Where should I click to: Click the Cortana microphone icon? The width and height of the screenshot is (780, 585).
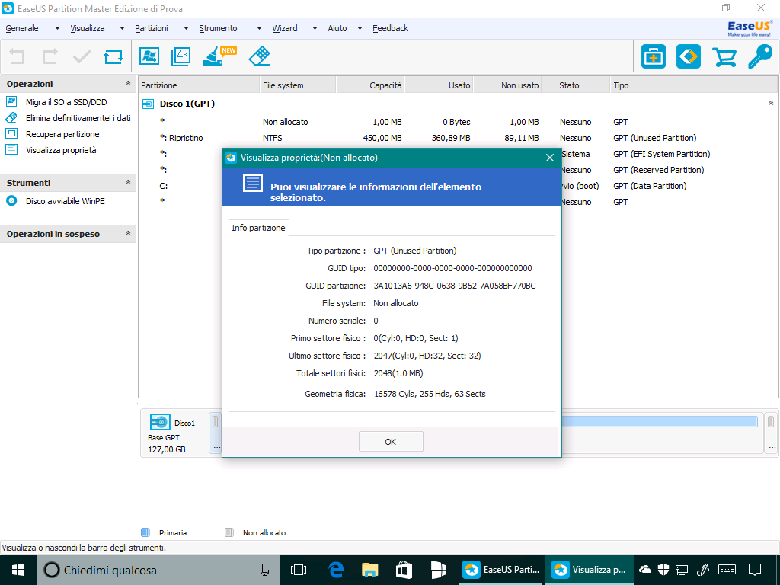pyautogui.click(x=265, y=570)
